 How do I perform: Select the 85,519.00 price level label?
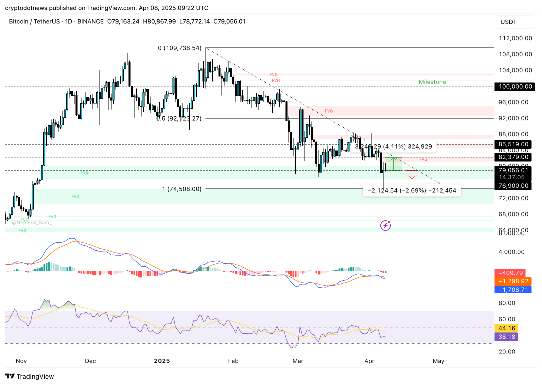coord(513,144)
